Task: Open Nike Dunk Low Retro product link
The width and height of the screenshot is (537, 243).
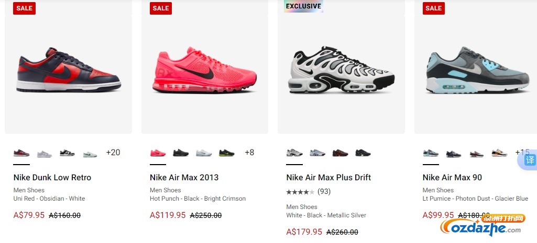Action: (52, 177)
